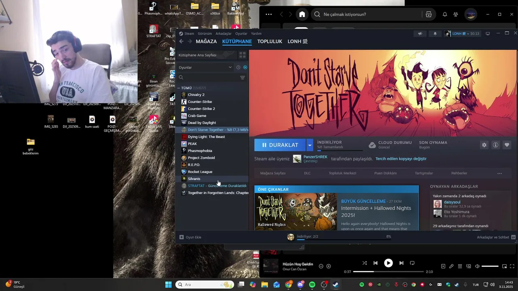
Task: Toggle repeat in Spotify player
Action: 412,263
